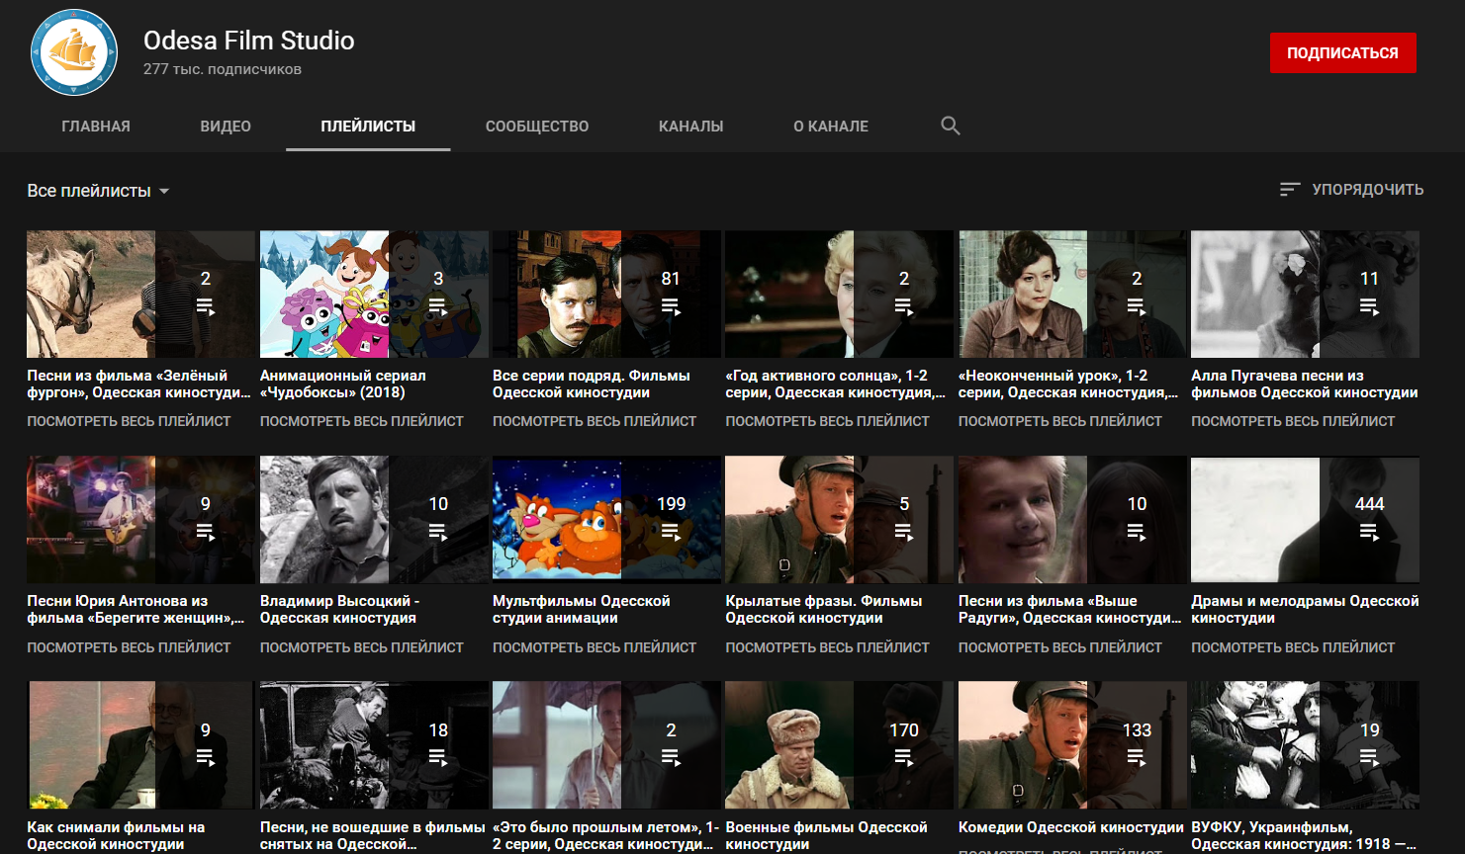Open Неоконченный урок playlist thumbnail
The height and width of the screenshot is (854, 1465).
click(1023, 295)
